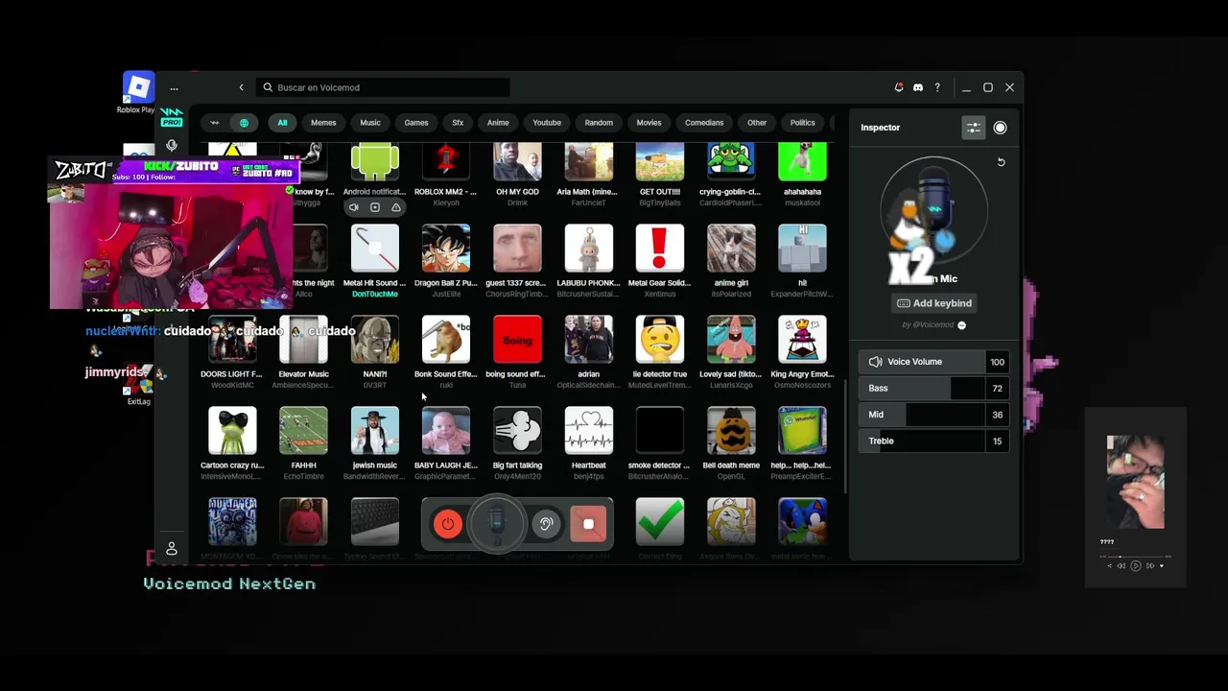Play the anime girl sound
The width and height of the screenshot is (1228, 691).
click(731, 249)
